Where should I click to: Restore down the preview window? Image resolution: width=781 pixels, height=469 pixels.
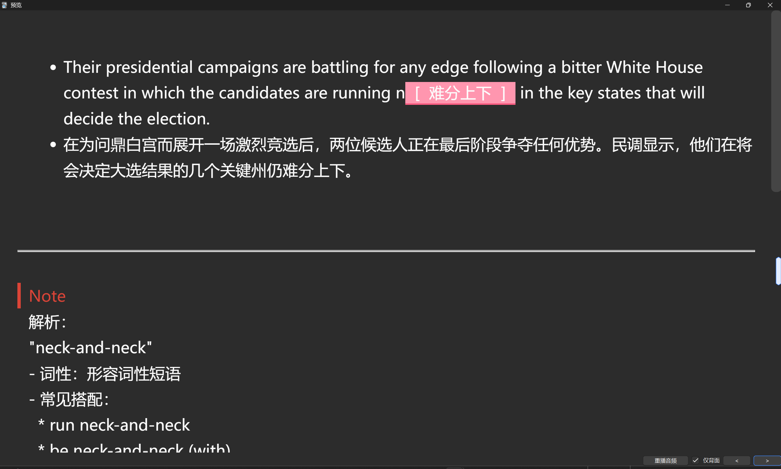point(748,5)
